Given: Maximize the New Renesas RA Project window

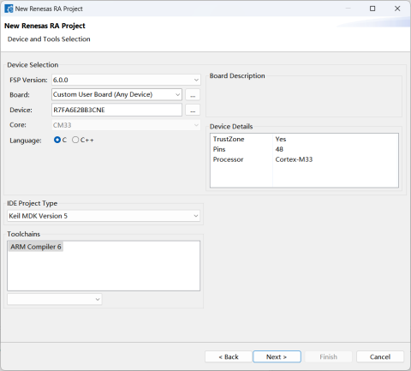Looking at the screenshot, I should click(372, 9).
